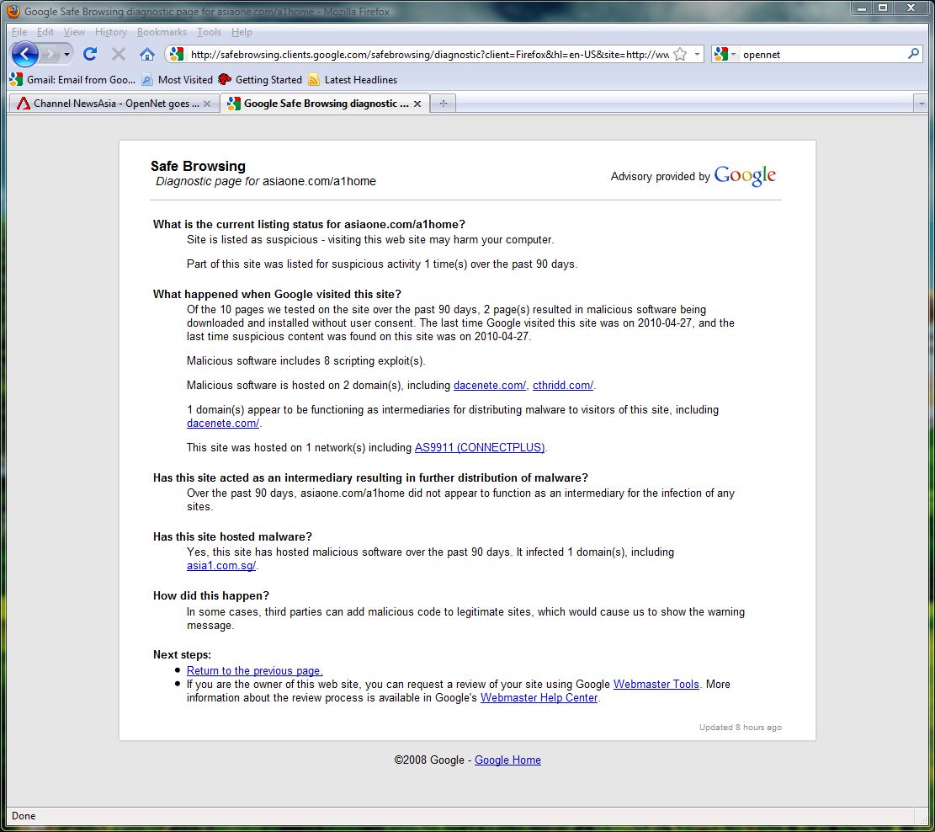
Task: Click 'Malicious software includes 8 scripting exploit(s).' line
Action: [x=305, y=360]
